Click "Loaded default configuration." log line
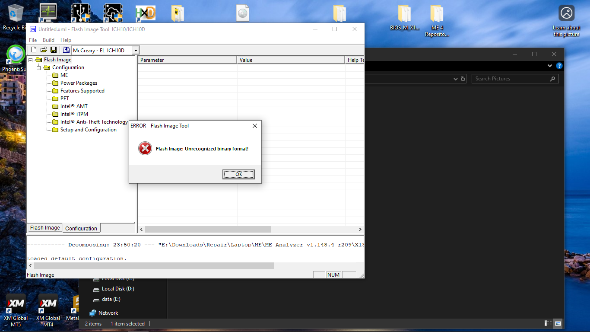 [x=77, y=259]
